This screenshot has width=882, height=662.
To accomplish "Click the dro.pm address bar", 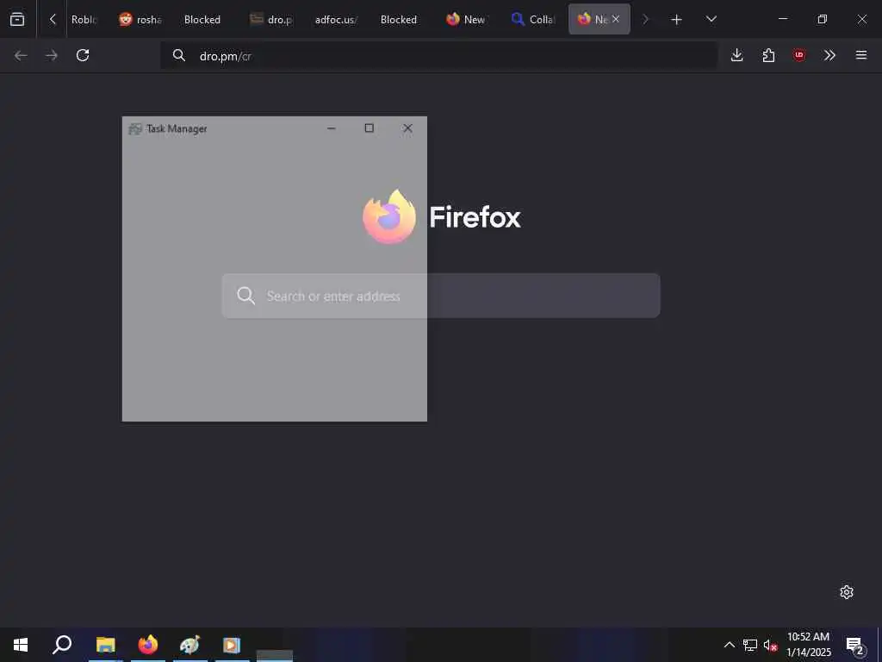I will [438, 56].
